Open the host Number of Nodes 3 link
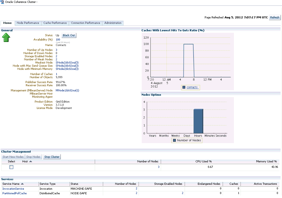282x198 pixels. tap(159, 167)
